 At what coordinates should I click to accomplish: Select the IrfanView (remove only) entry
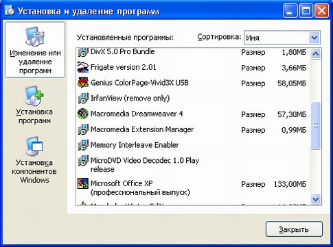[x=193, y=99]
